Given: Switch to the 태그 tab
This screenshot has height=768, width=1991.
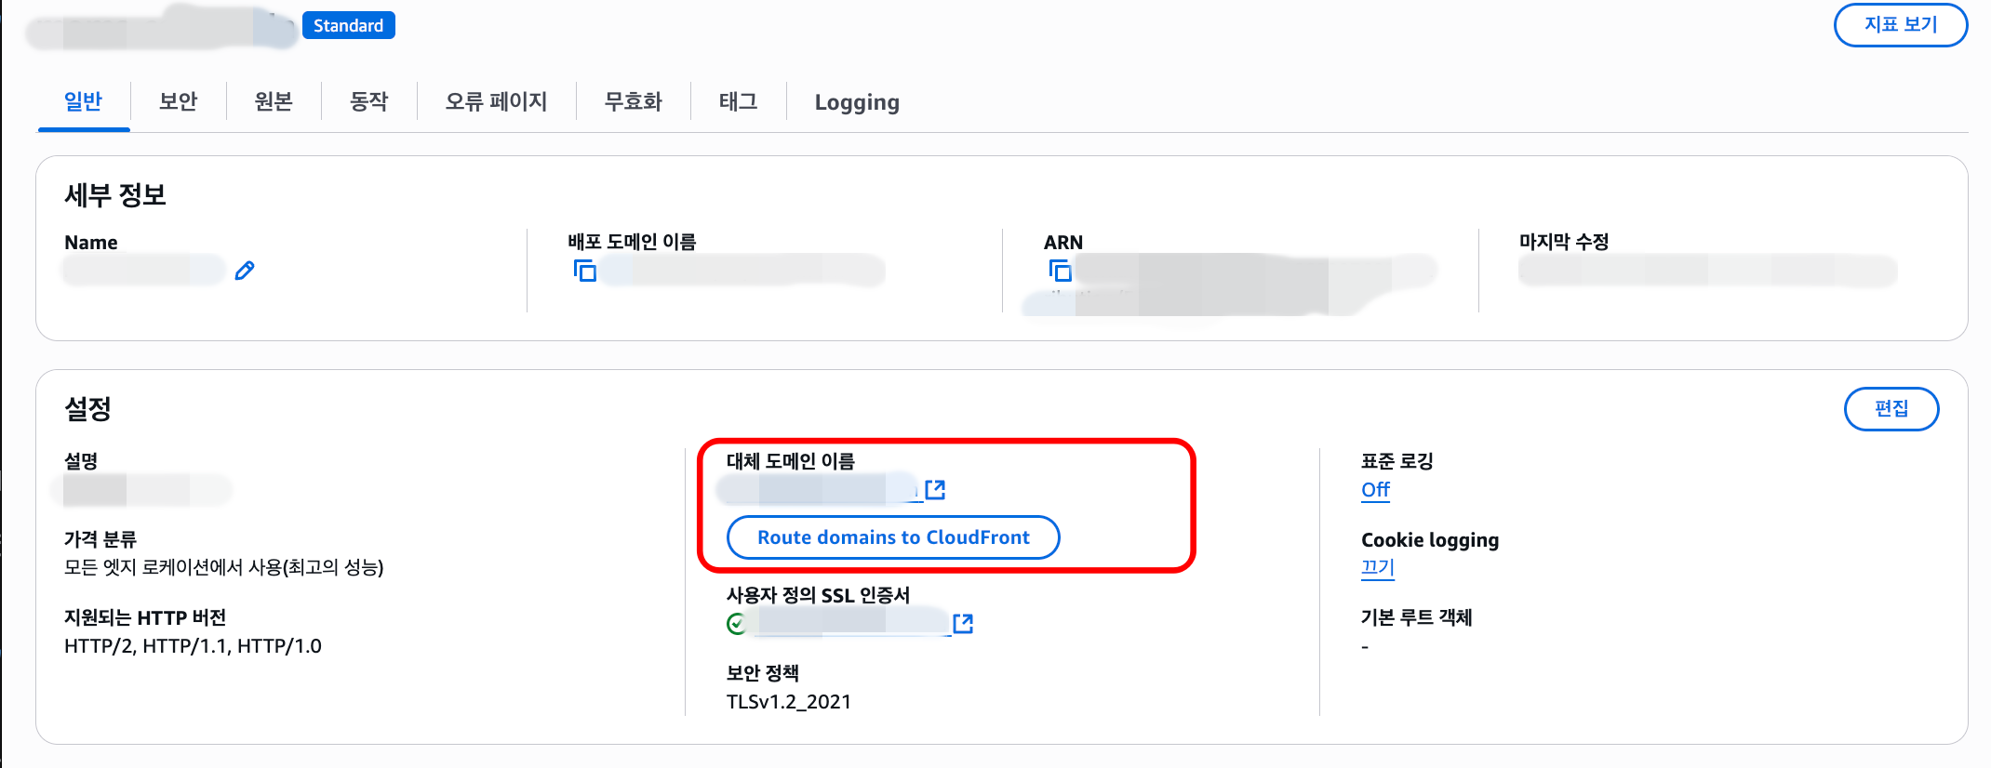Looking at the screenshot, I should (x=738, y=101).
